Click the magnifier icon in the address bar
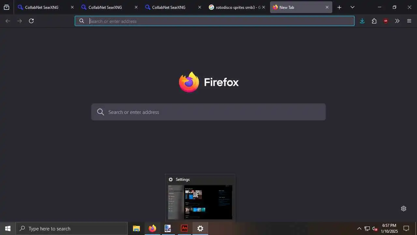This screenshot has width=417, height=235. tap(82, 21)
